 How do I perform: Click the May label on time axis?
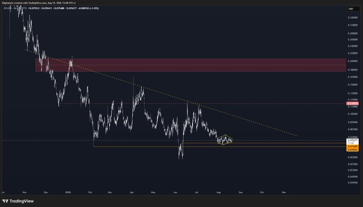pos(153,192)
